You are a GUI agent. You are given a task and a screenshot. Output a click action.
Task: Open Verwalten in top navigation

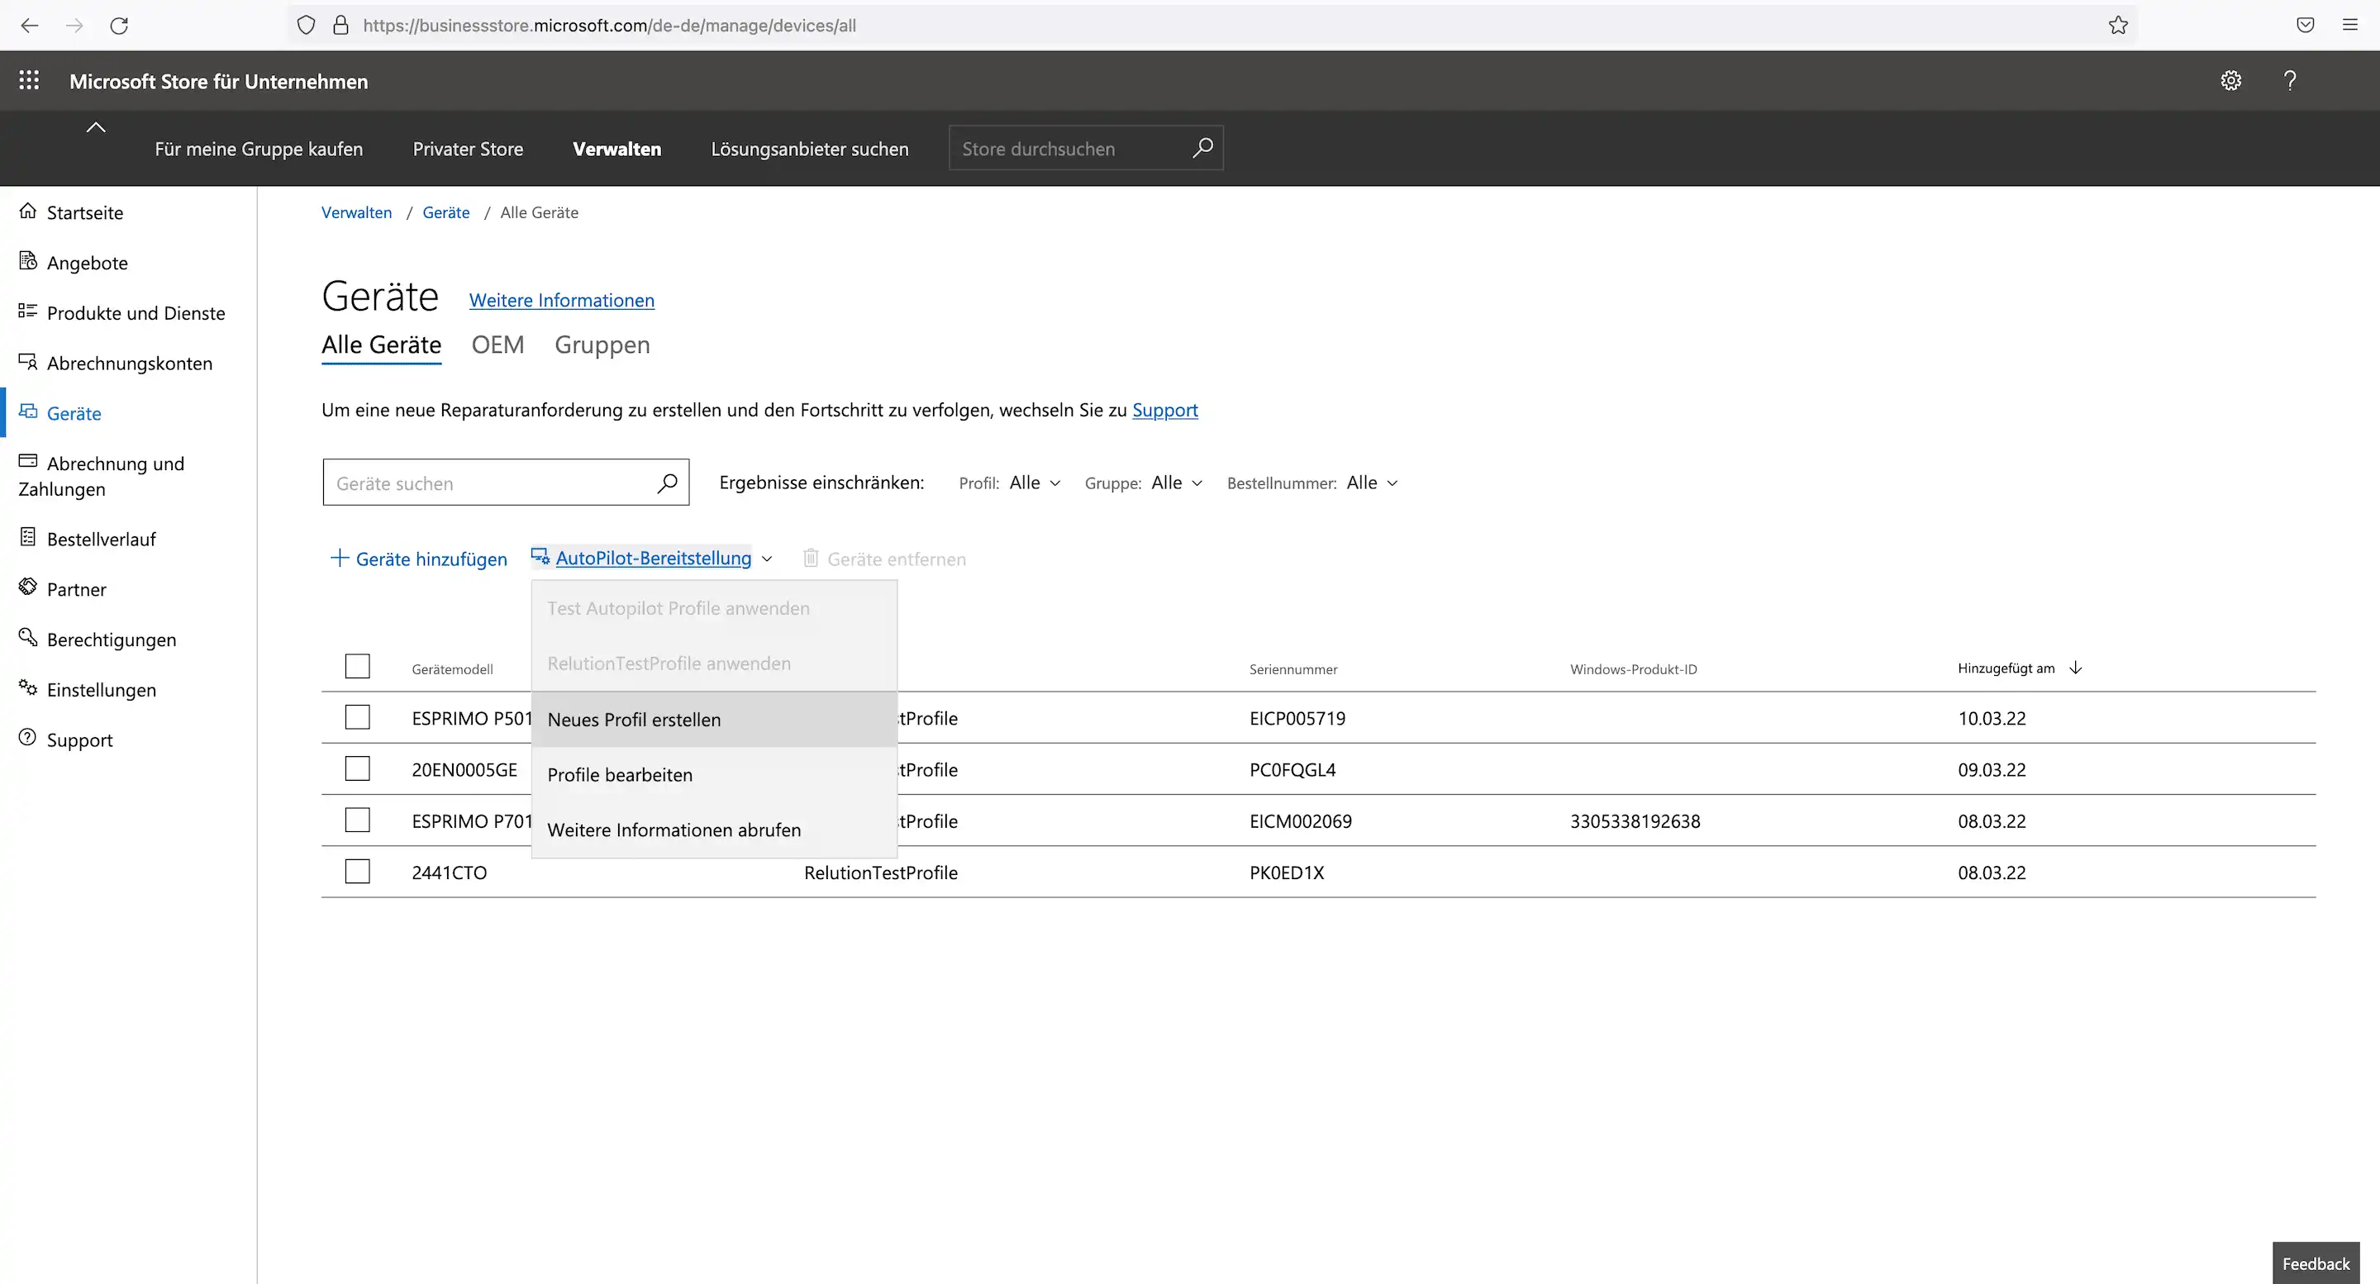tap(617, 149)
